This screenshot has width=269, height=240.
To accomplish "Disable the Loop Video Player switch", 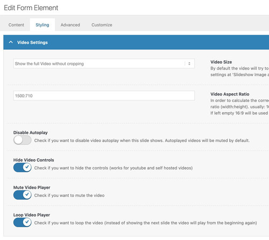I will coord(23,222).
